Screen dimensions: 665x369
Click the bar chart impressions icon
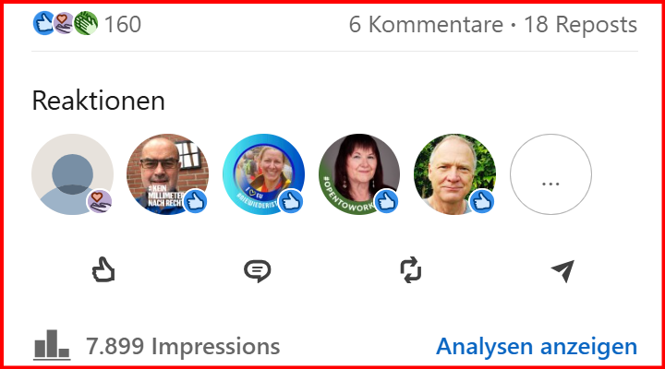52,345
